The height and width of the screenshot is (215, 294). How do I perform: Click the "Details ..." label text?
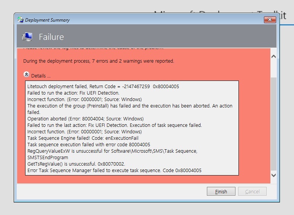click(x=41, y=76)
